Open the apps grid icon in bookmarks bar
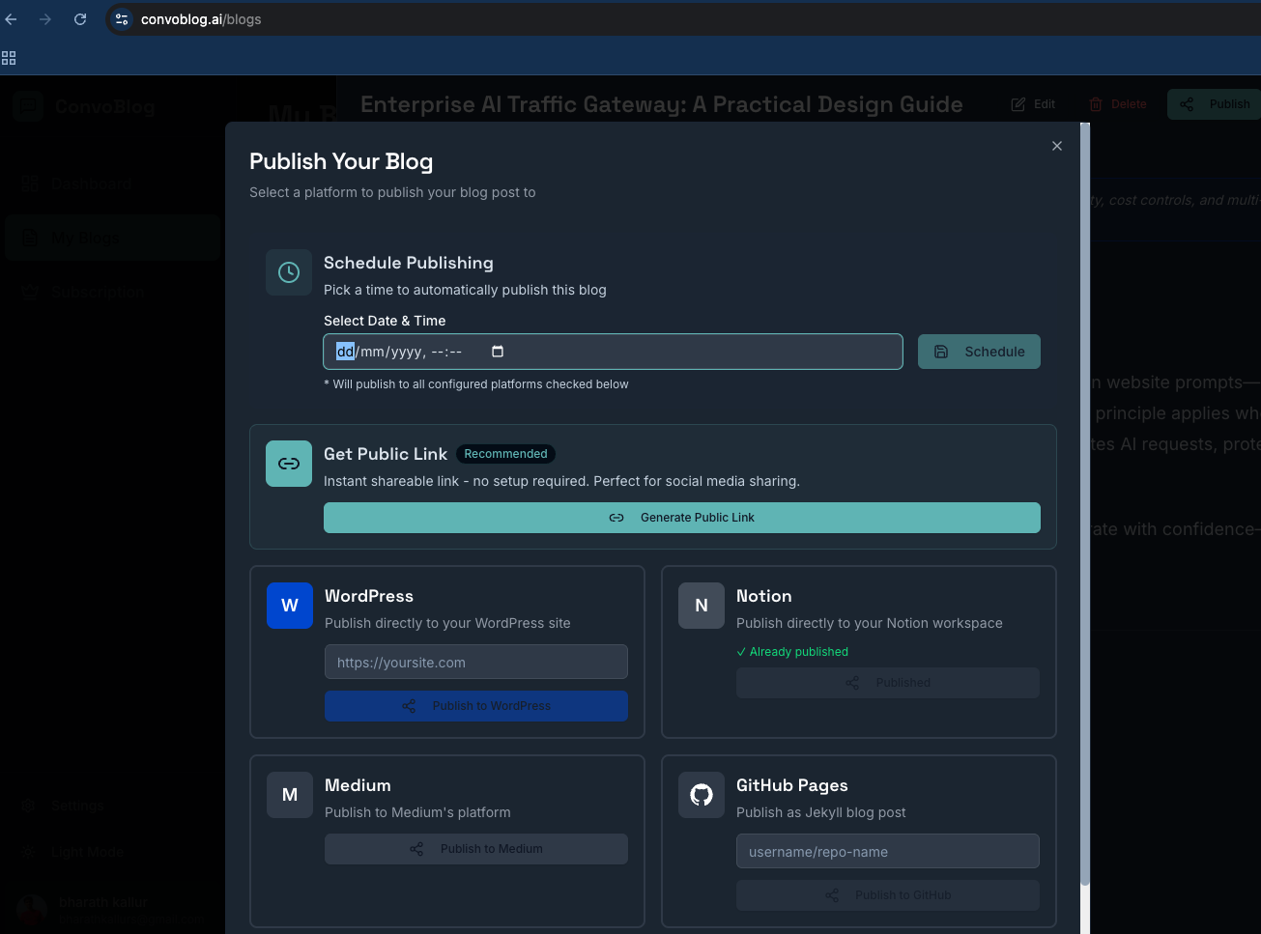 click(9, 58)
